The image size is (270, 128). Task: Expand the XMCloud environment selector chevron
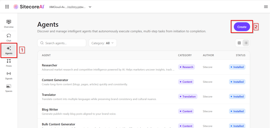tap(90, 7)
